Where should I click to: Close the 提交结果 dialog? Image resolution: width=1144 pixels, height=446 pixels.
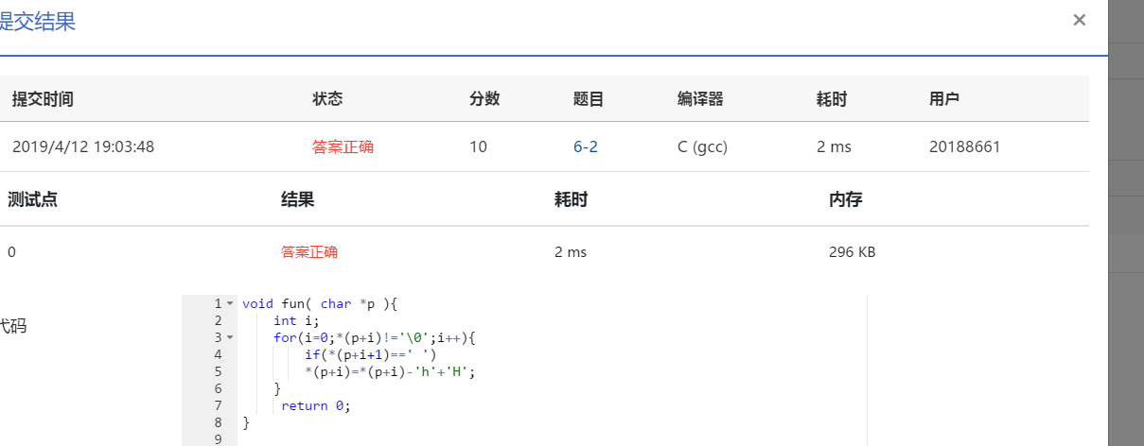(x=1079, y=20)
